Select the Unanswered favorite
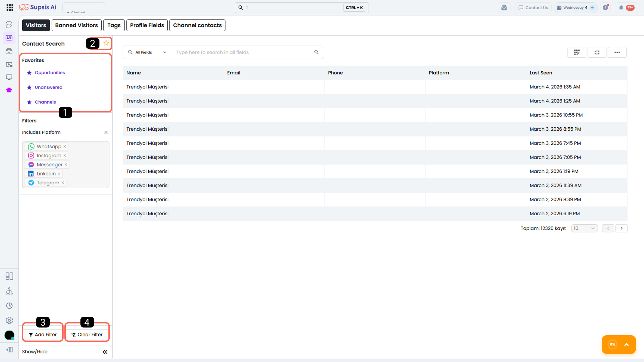Image resolution: width=644 pixels, height=362 pixels. point(49,87)
